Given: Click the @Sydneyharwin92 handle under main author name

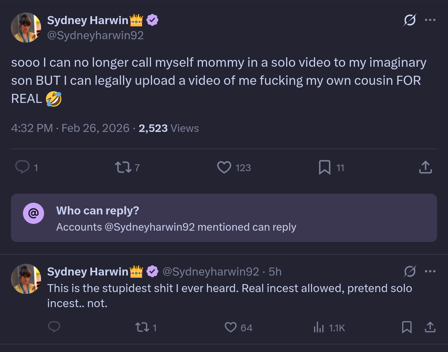Looking at the screenshot, I should (x=95, y=35).
